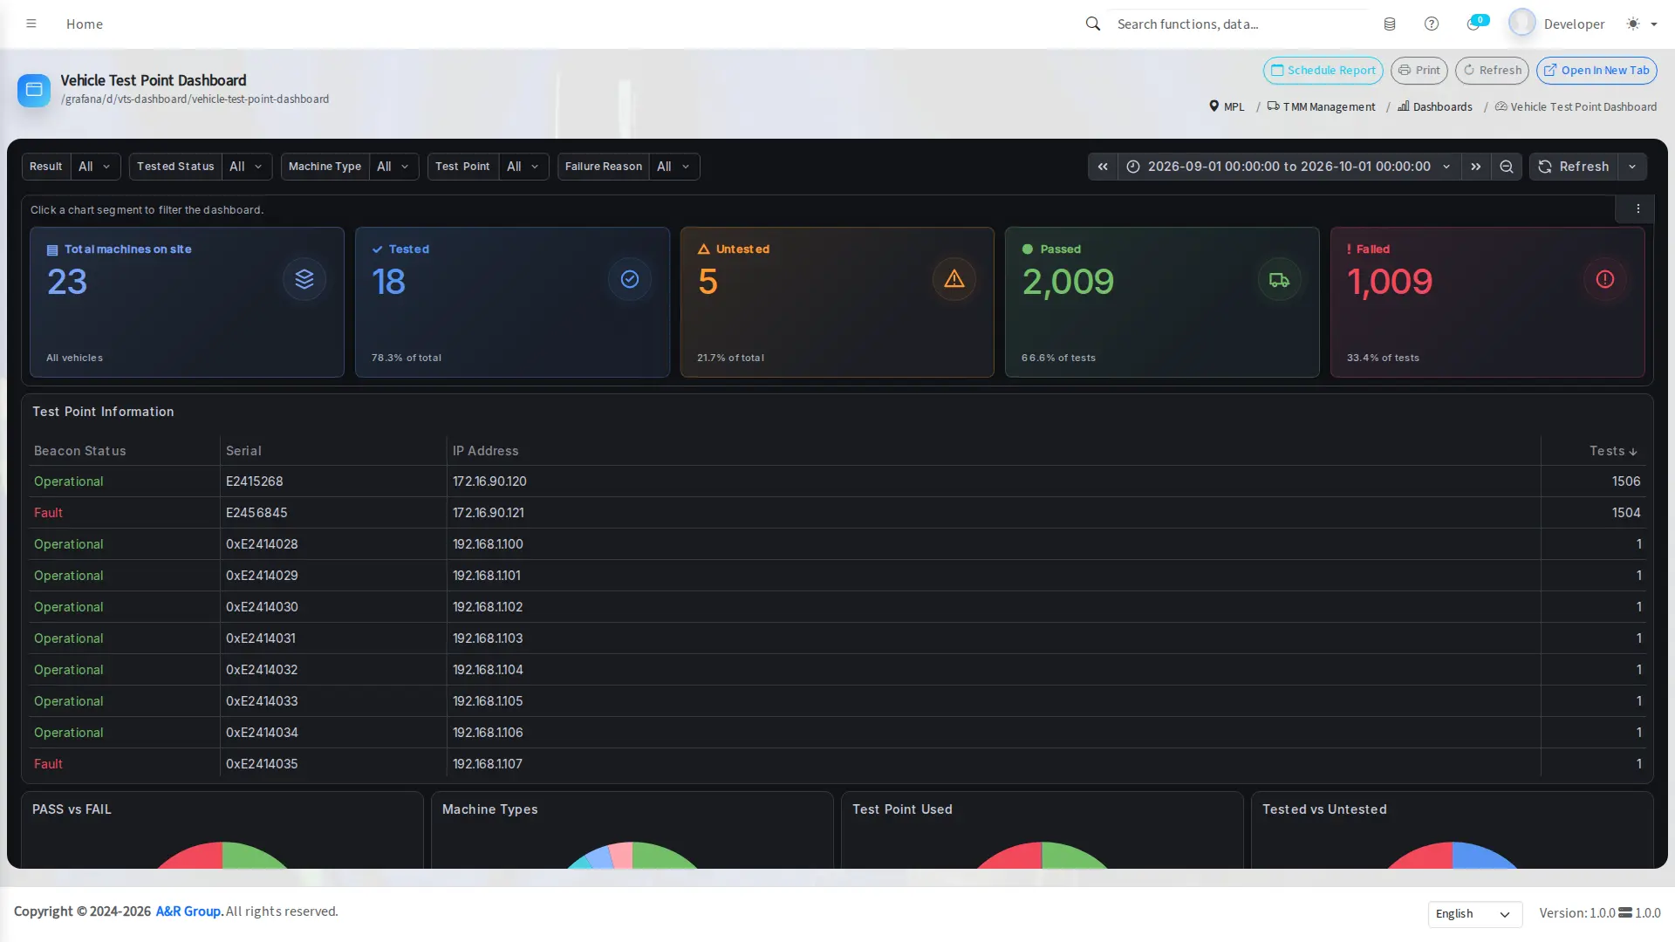
Task: Zoom out the time range
Action: pyautogui.click(x=1507, y=167)
